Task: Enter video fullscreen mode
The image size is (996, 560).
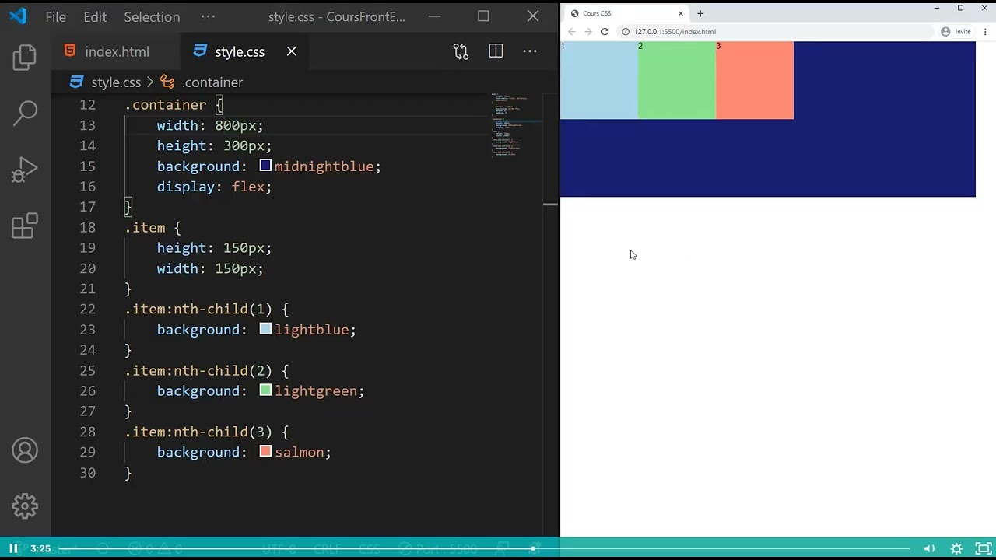Action: point(984,548)
